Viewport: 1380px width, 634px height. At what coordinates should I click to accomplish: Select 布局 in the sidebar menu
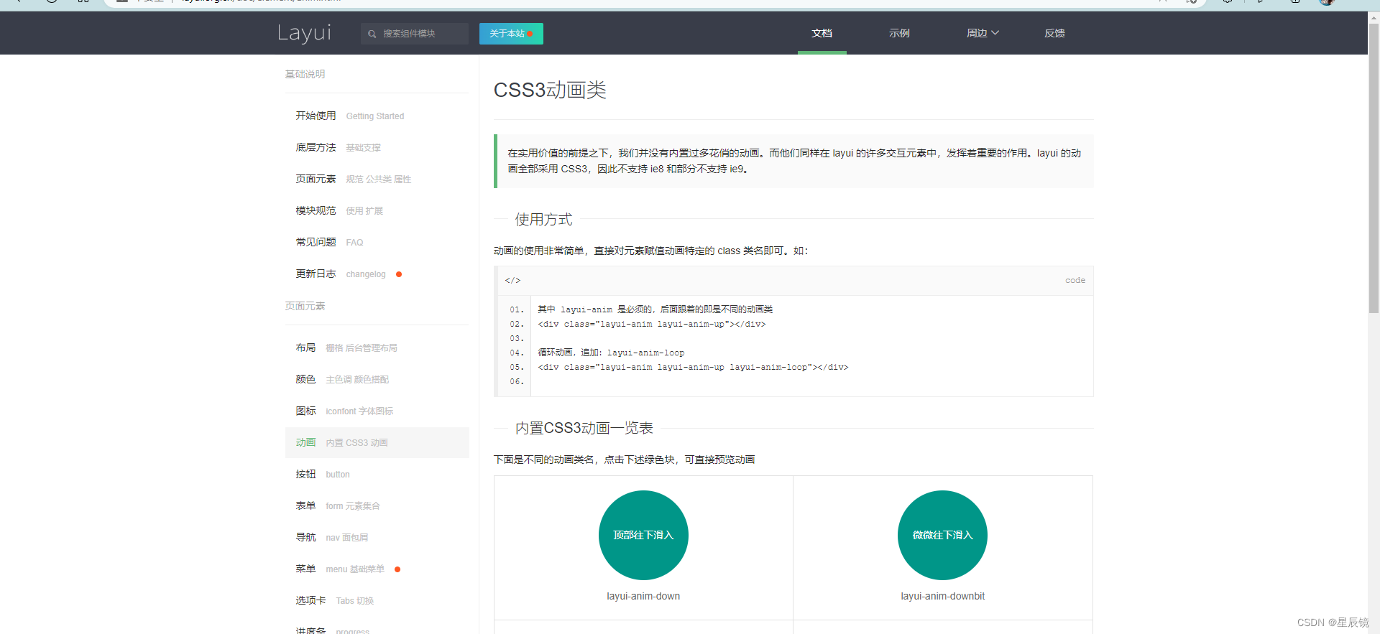point(377,348)
